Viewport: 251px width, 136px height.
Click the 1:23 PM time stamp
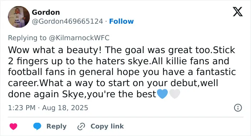coord(22,108)
